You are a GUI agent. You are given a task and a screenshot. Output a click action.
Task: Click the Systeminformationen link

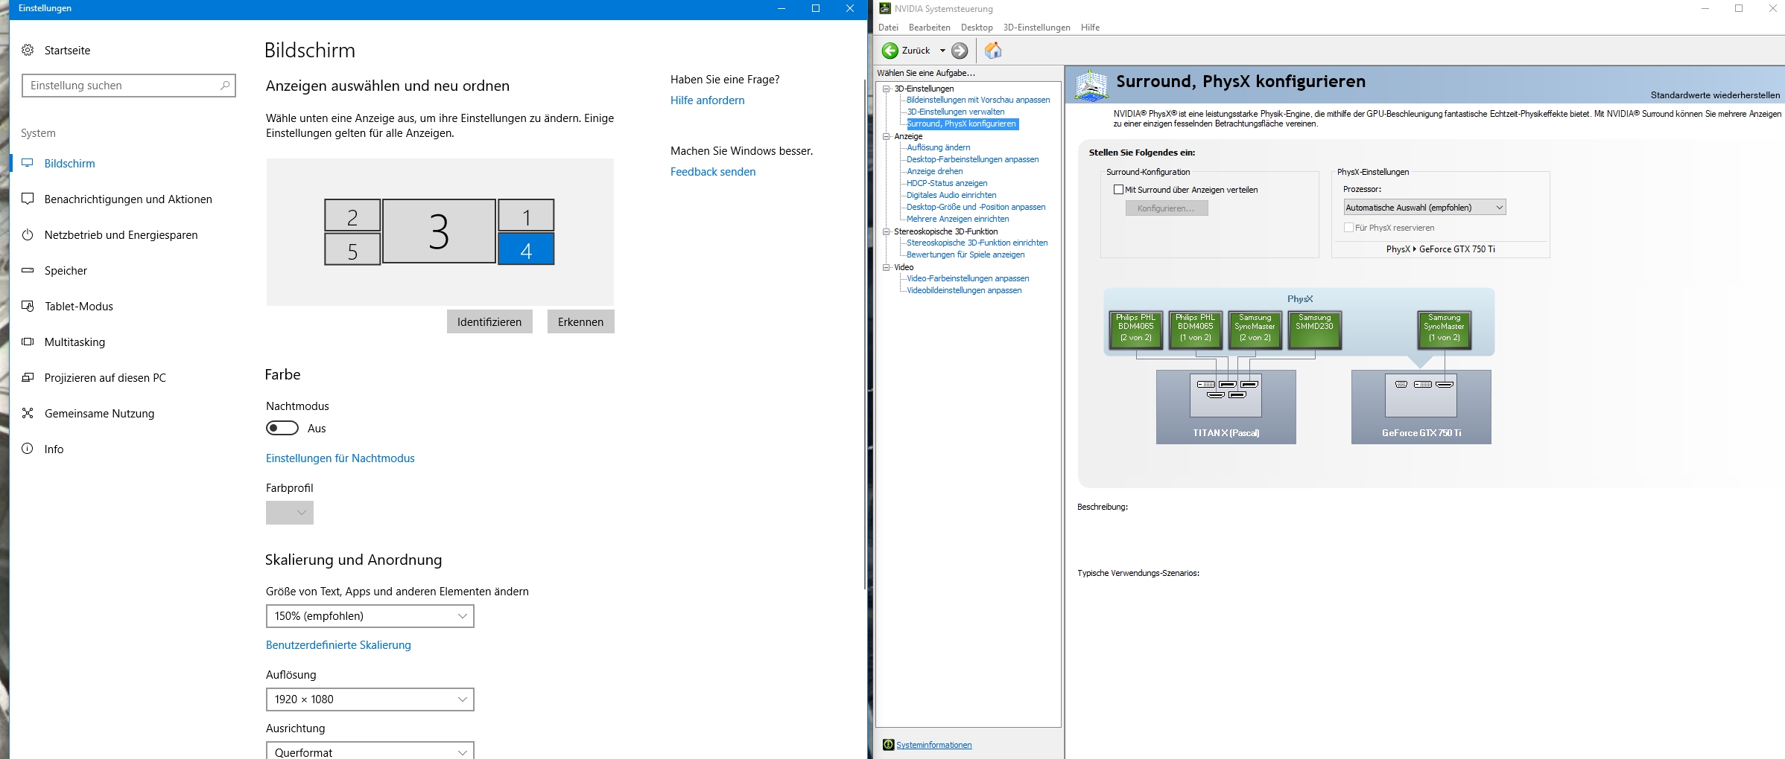pos(933,745)
